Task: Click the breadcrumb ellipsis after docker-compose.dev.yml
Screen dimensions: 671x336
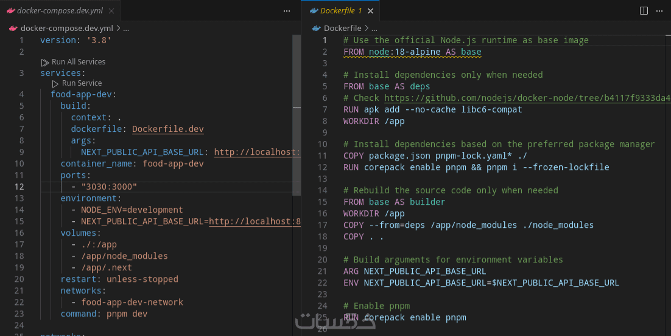Action: (x=126, y=29)
